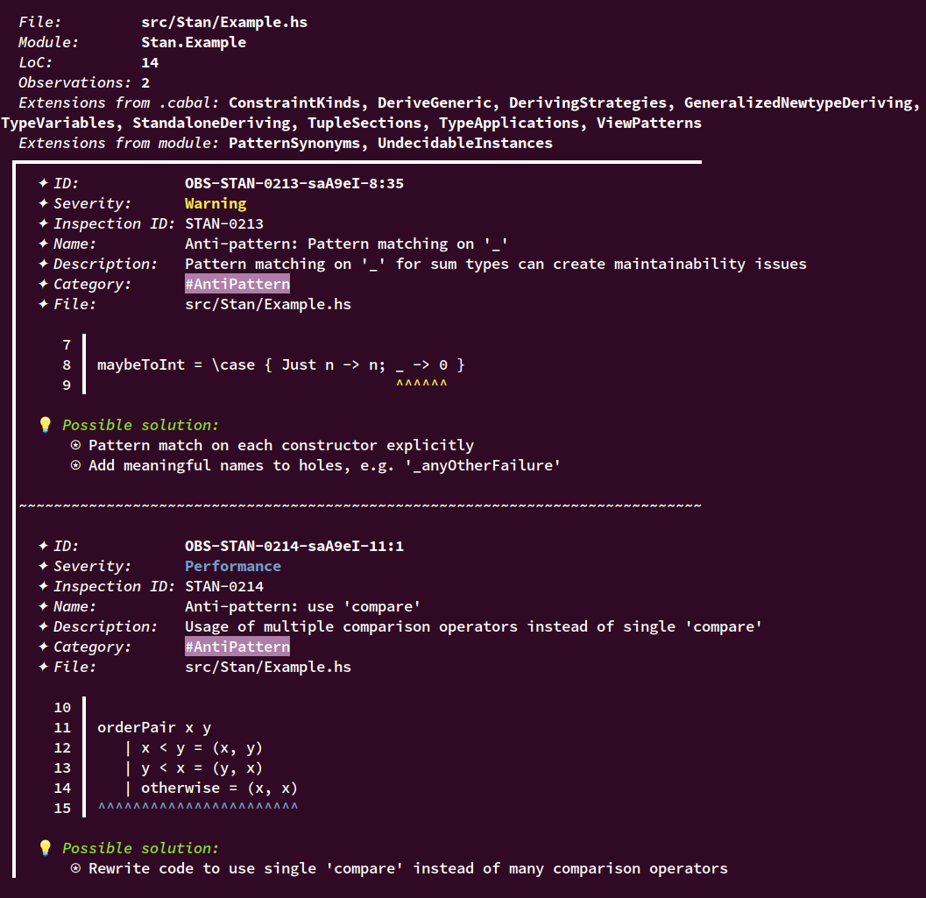Click bullet before 'Add meaningful names to holes'

[75, 465]
